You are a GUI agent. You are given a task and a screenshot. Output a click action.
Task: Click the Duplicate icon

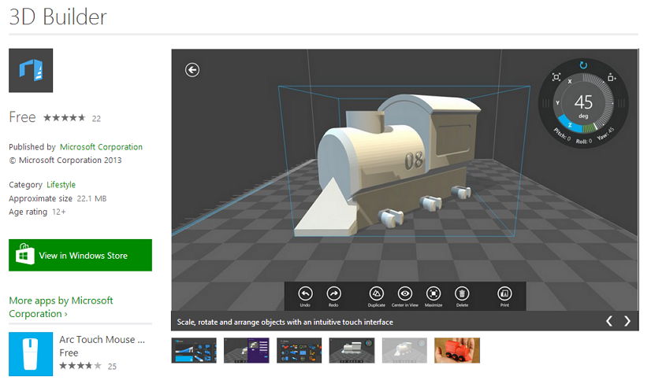pyautogui.click(x=376, y=293)
